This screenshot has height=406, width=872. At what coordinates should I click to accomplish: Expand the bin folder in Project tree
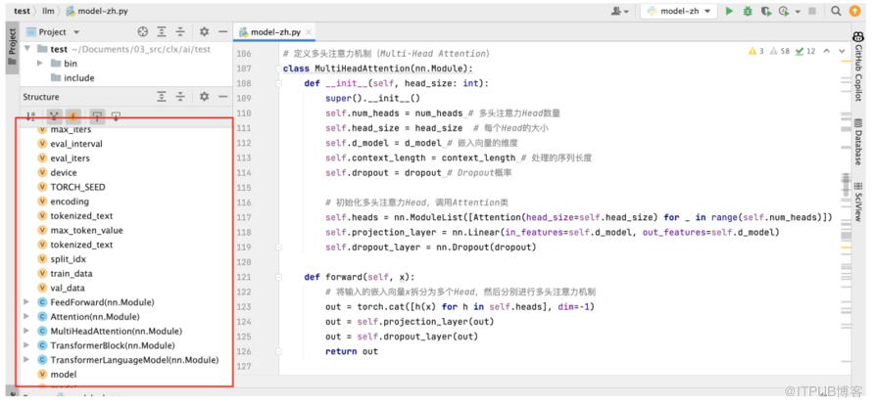(x=40, y=63)
